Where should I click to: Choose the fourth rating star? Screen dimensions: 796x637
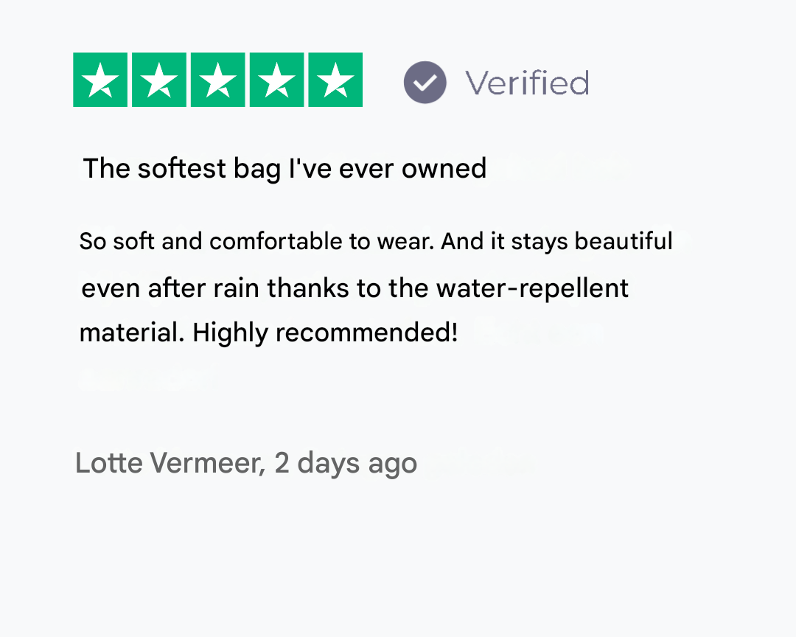277,80
